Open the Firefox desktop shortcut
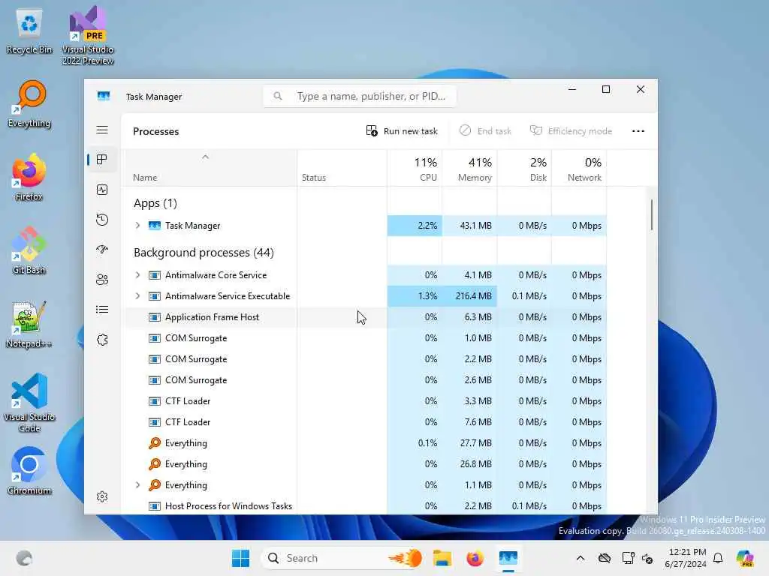The height and width of the screenshot is (576, 769). pyautogui.click(x=29, y=178)
